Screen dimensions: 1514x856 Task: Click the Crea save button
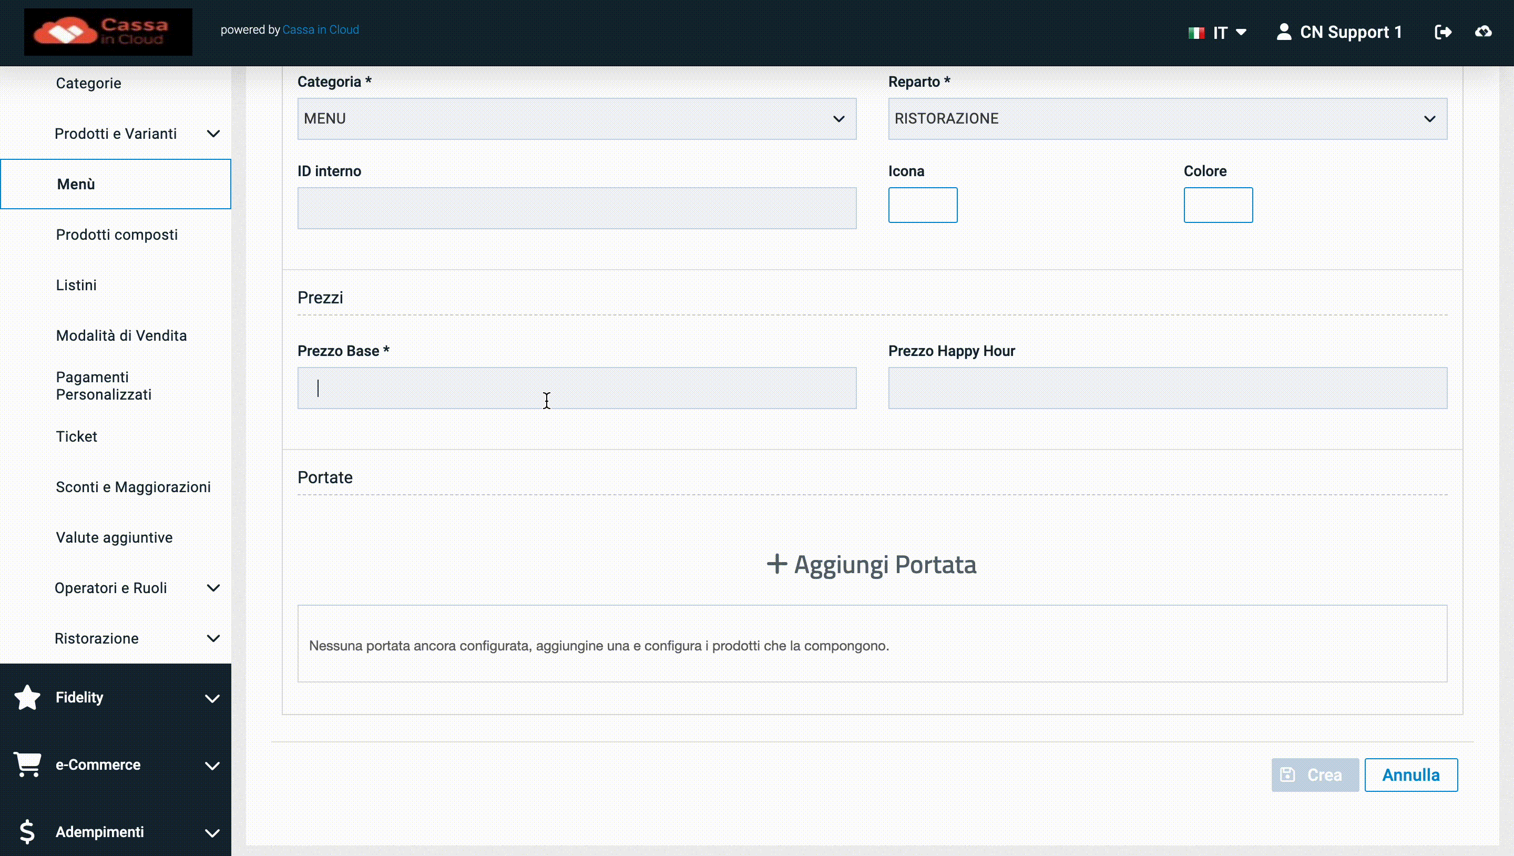coord(1315,775)
